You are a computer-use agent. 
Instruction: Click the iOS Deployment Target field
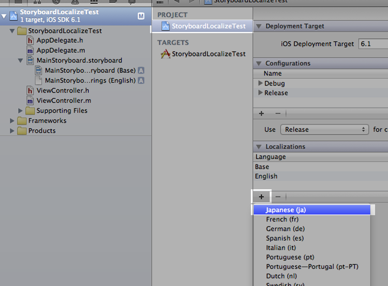pos(373,44)
